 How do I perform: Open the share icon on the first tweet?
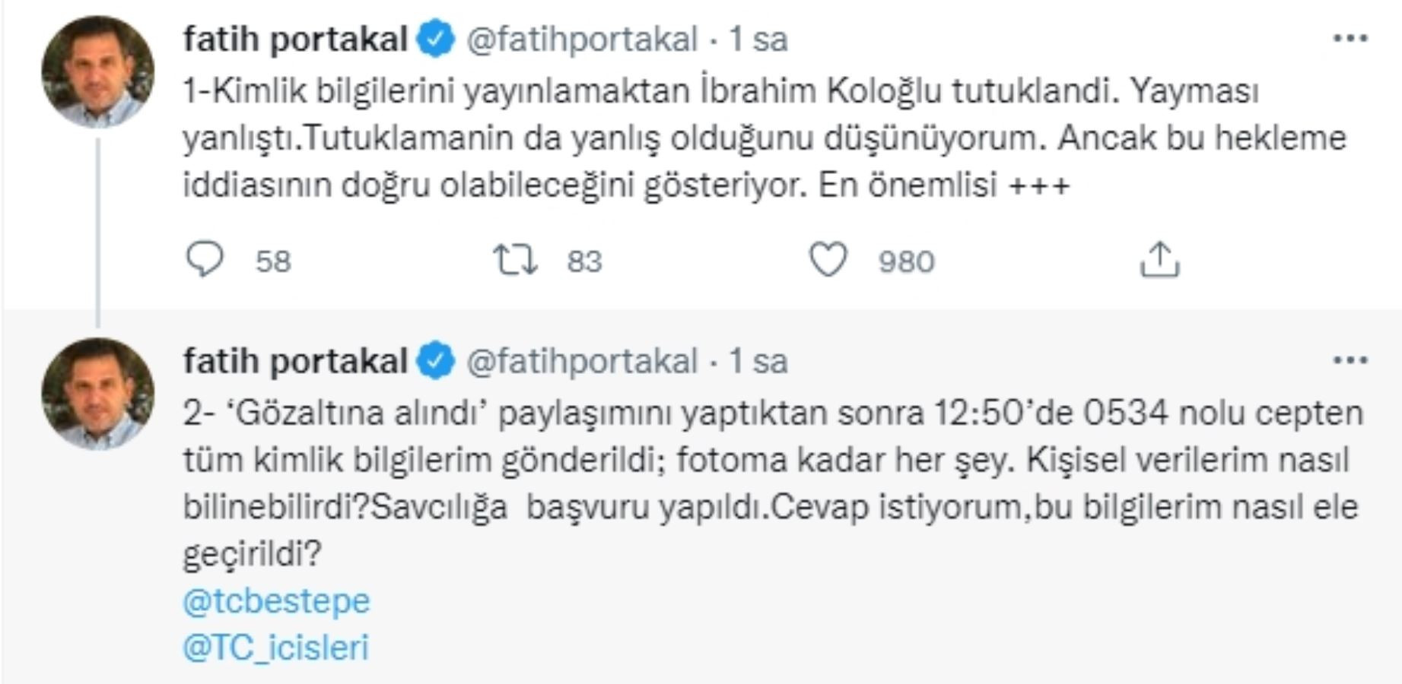tap(1159, 258)
